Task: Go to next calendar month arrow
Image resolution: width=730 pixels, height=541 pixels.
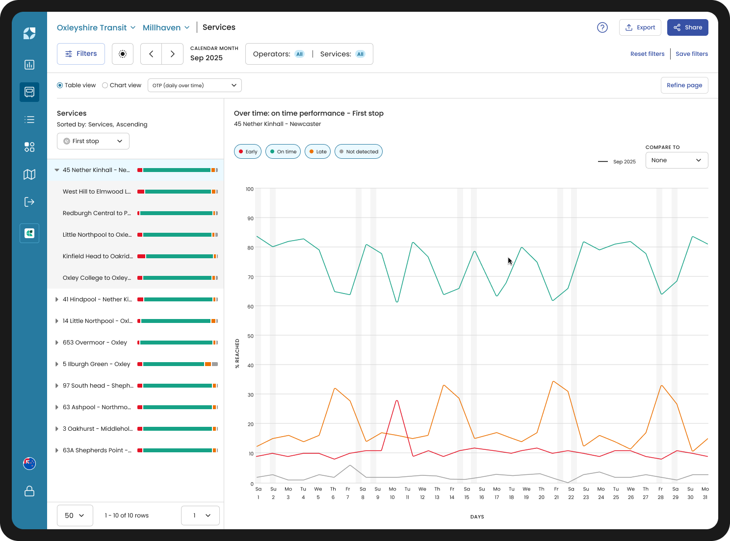Action: point(173,54)
